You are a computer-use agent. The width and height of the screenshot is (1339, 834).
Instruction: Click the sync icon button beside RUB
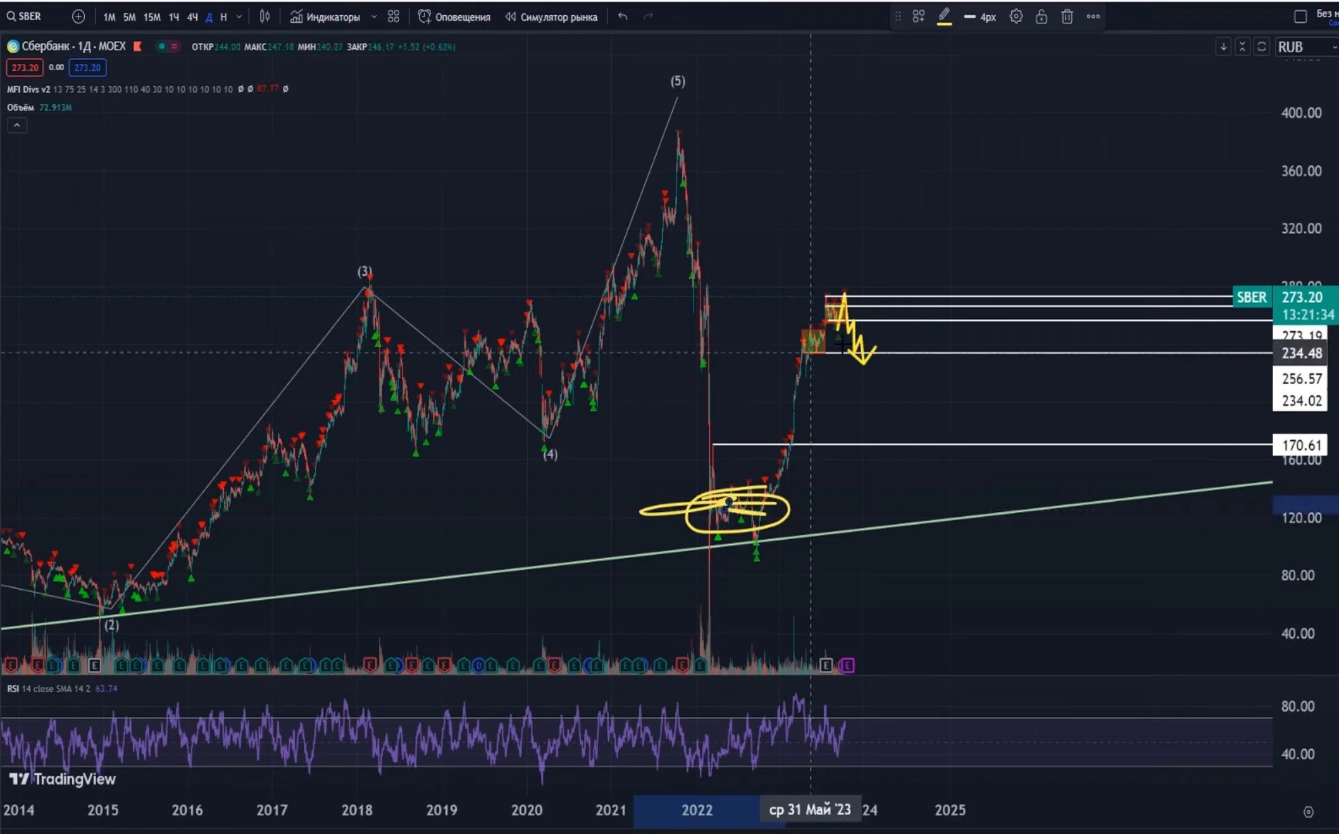(1261, 47)
